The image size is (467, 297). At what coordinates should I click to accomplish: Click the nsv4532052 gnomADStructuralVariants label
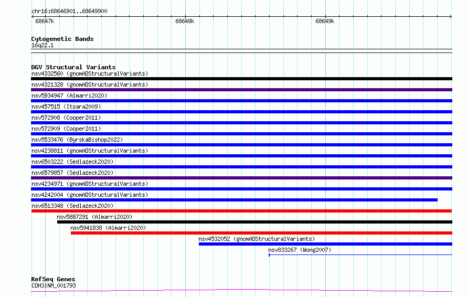point(257,239)
